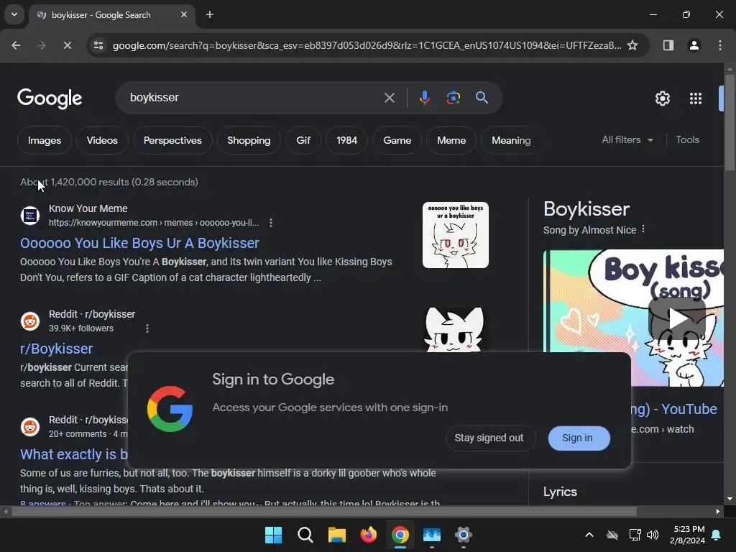Bookmark this page with the star icon
Screen dimensions: 736x552
(x=632, y=45)
